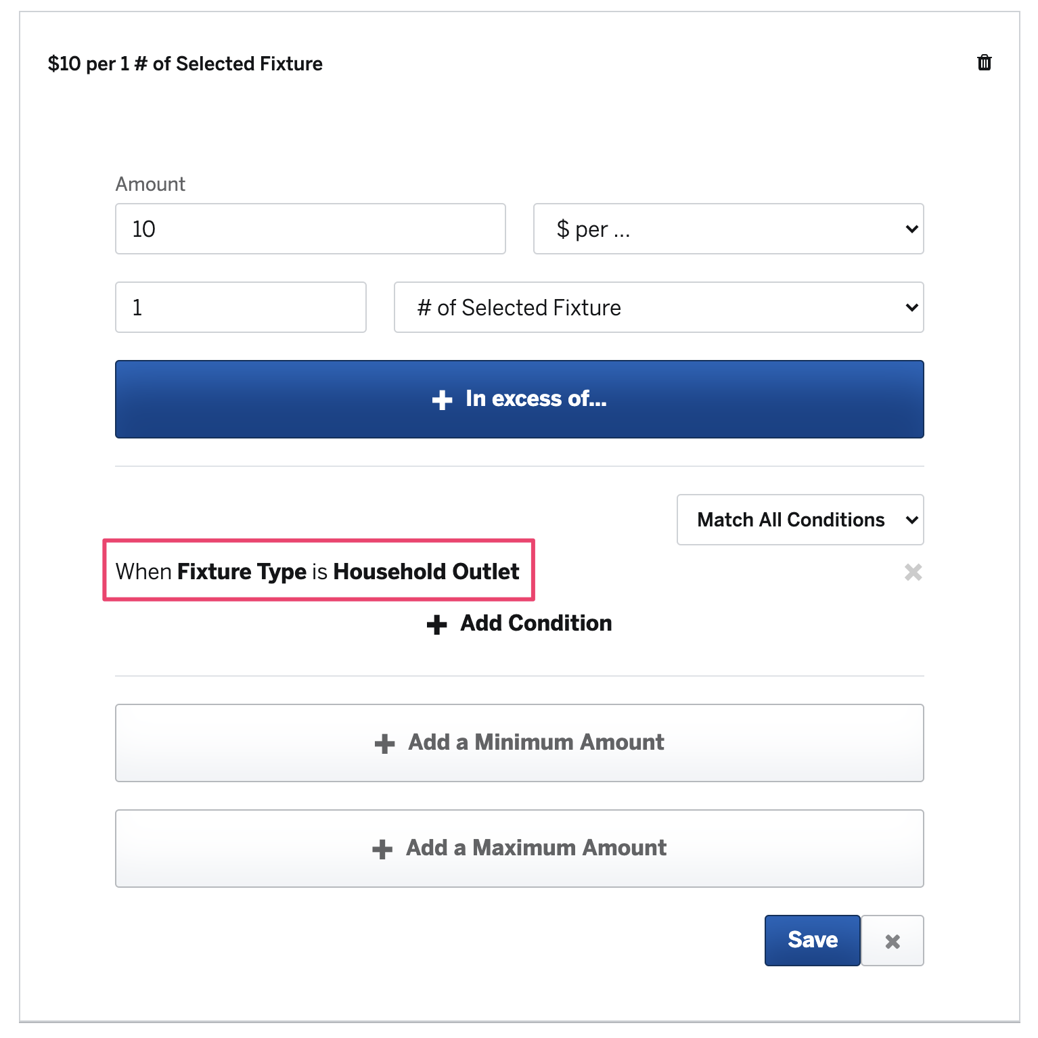Click Add a Minimum Amount button
Image resolution: width=1038 pixels, height=1038 pixels.
click(x=520, y=743)
